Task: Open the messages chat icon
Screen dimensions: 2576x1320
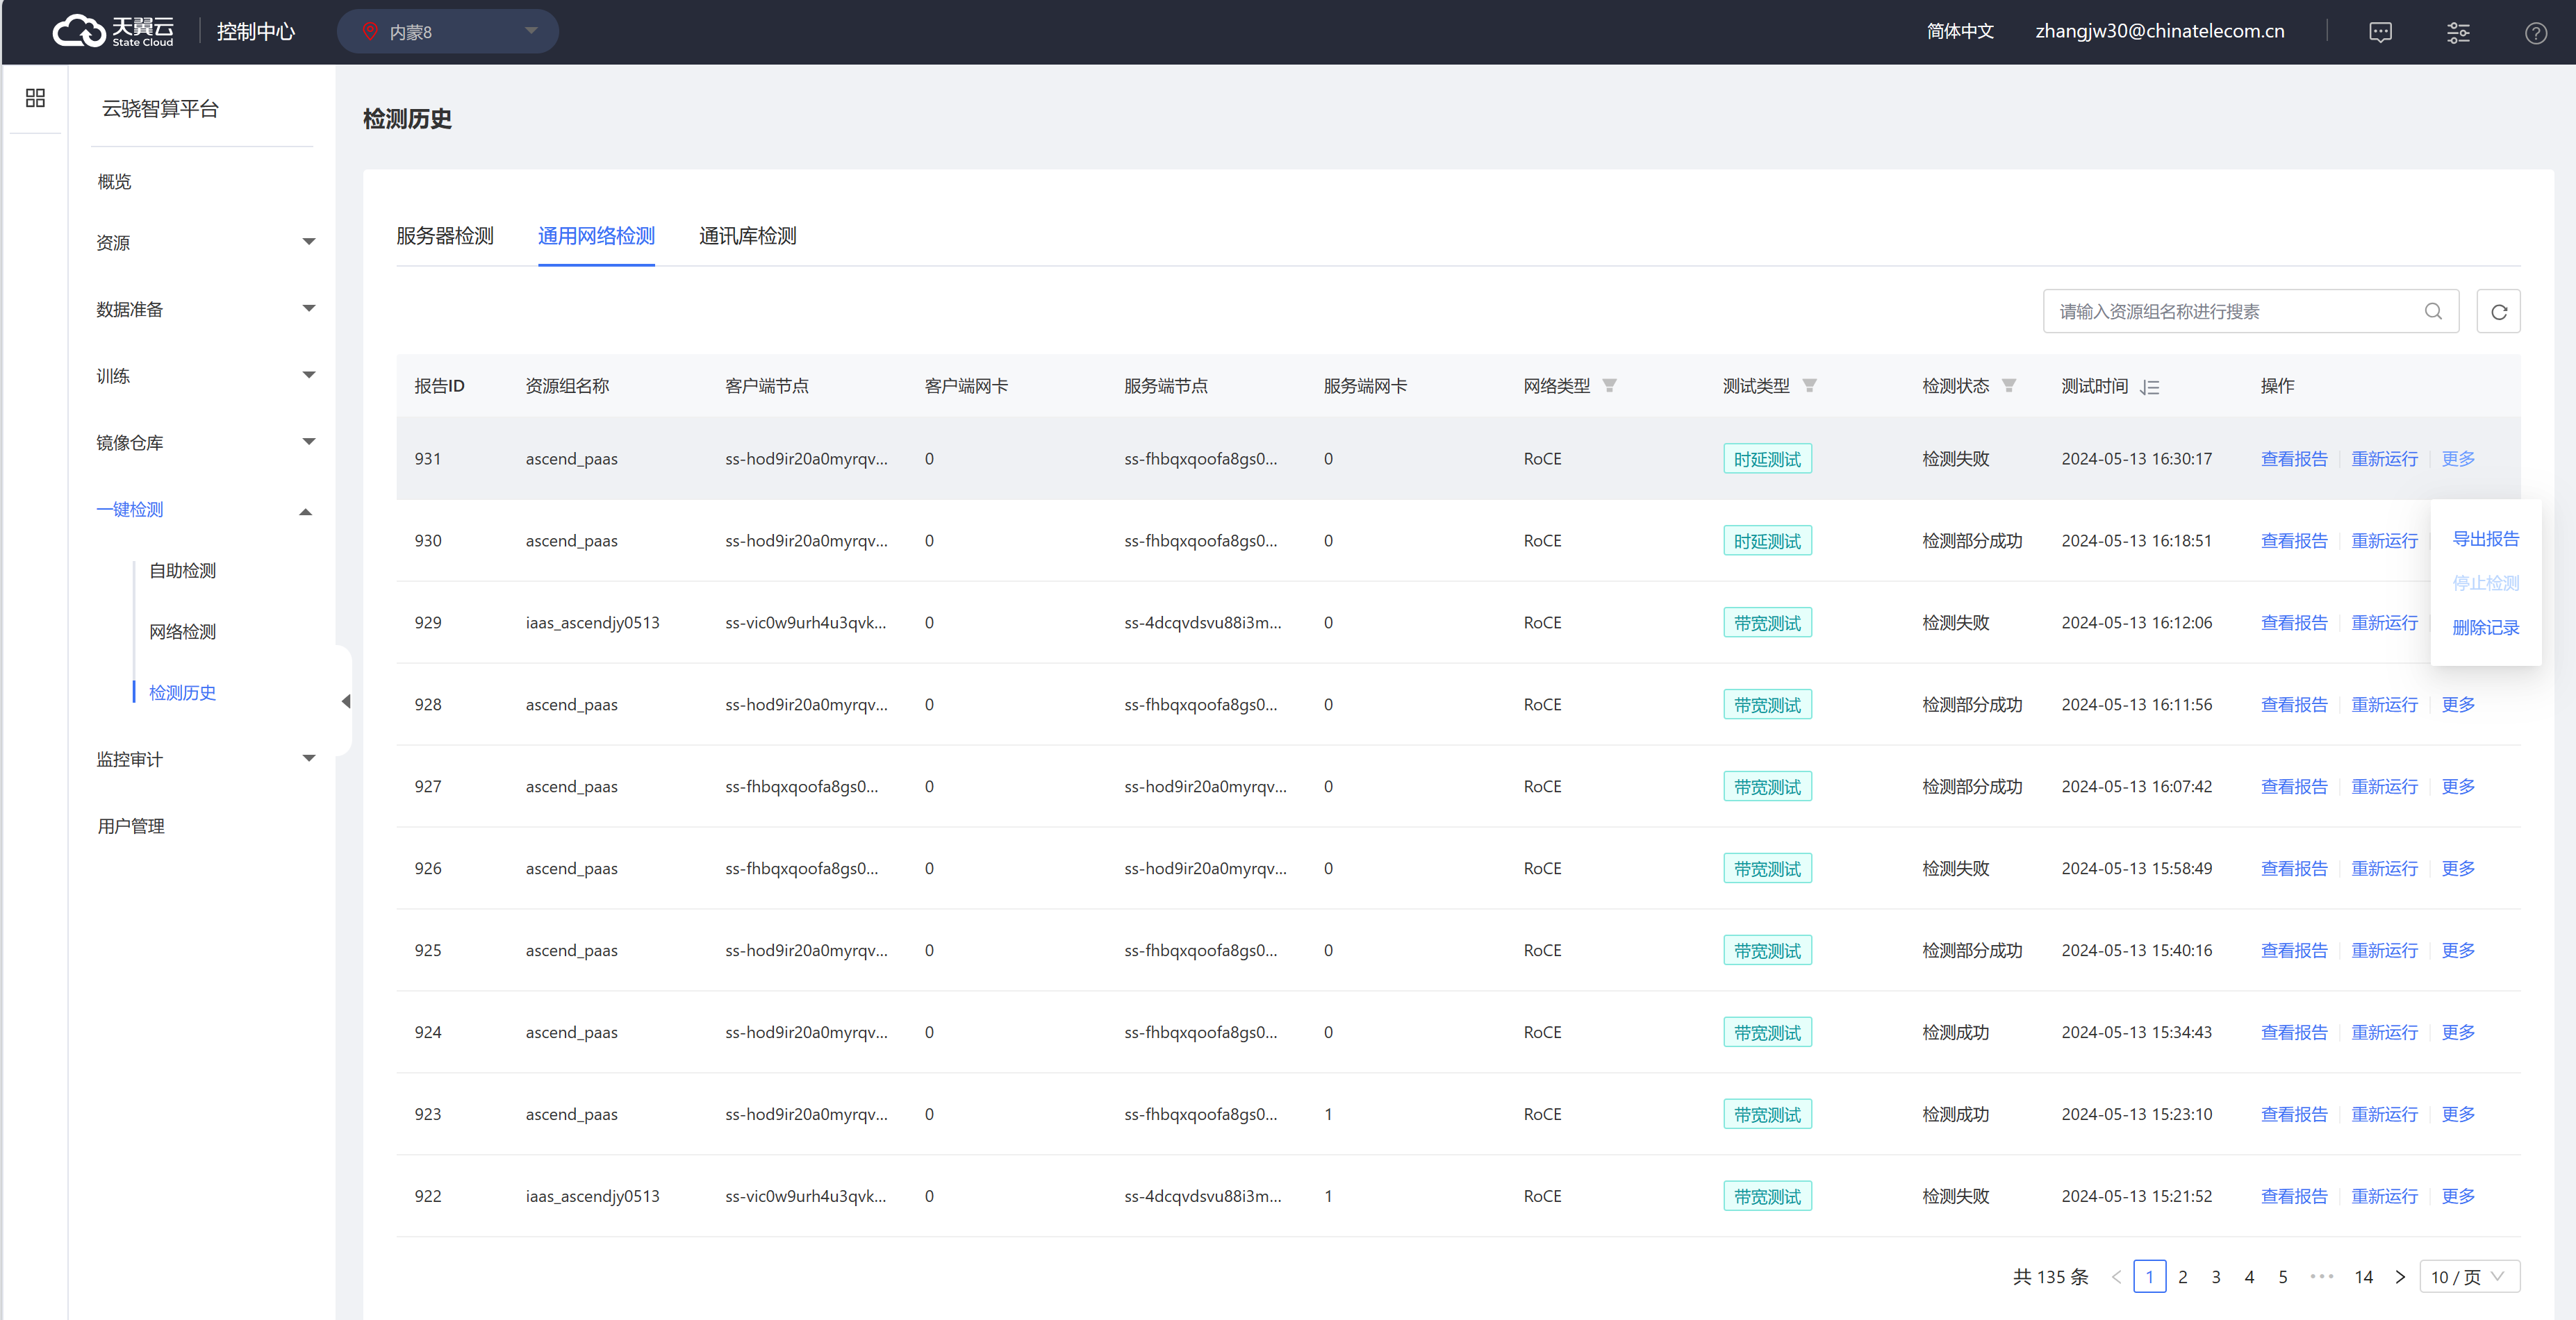Action: [2380, 32]
